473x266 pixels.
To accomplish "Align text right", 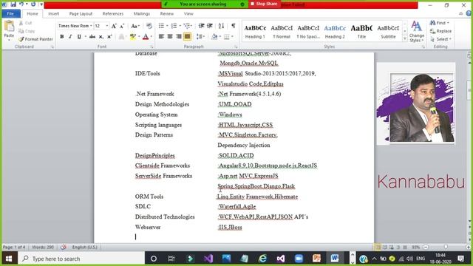I will (179, 37).
